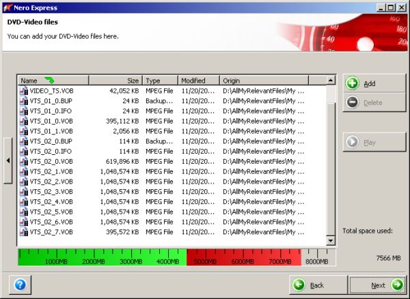Viewport: 410px width, 299px height.
Task: Select the VTS_01_0.IFO file name
Action: tap(51, 111)
